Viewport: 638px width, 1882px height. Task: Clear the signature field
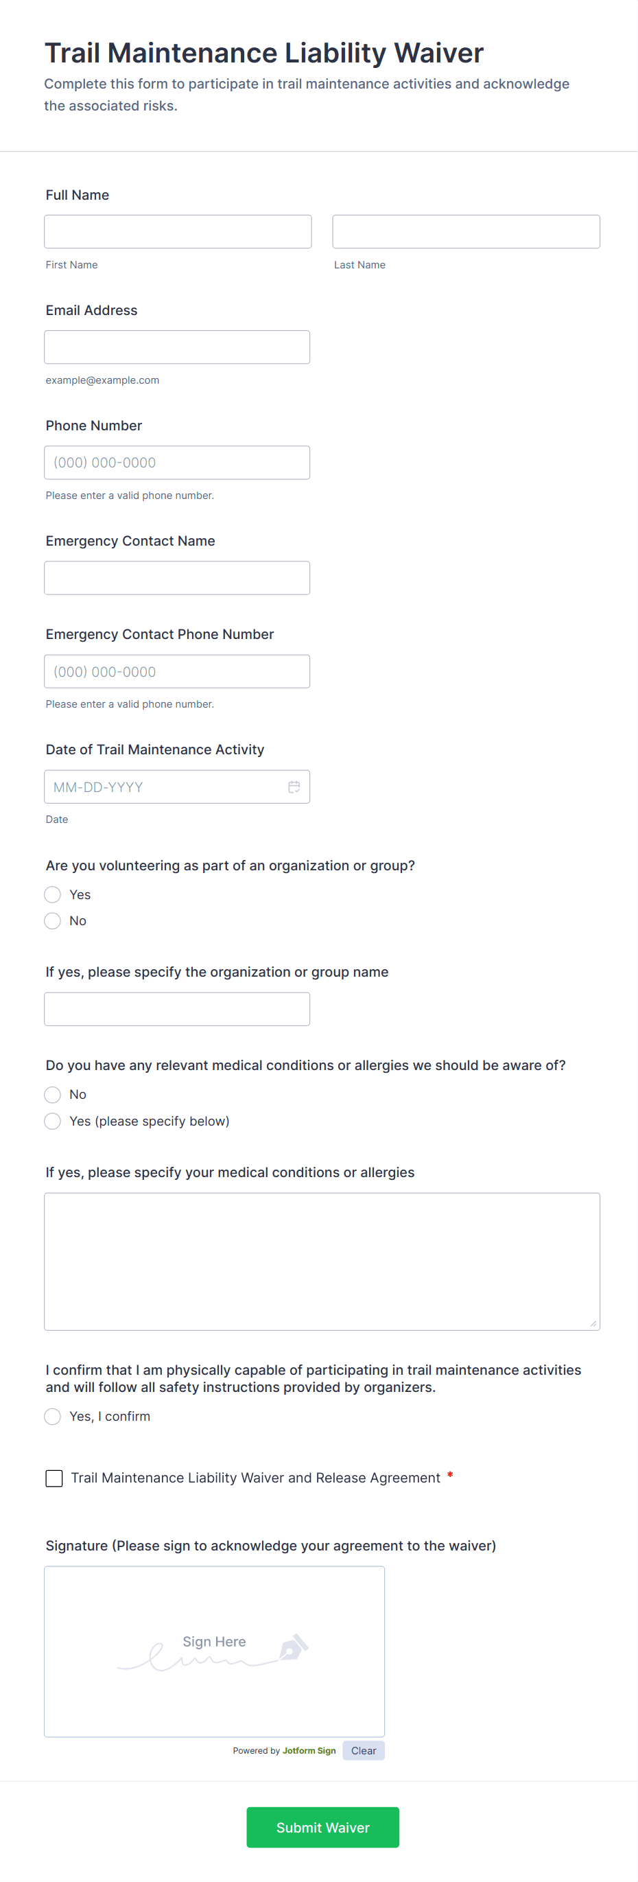click(x=363, y=1750)
